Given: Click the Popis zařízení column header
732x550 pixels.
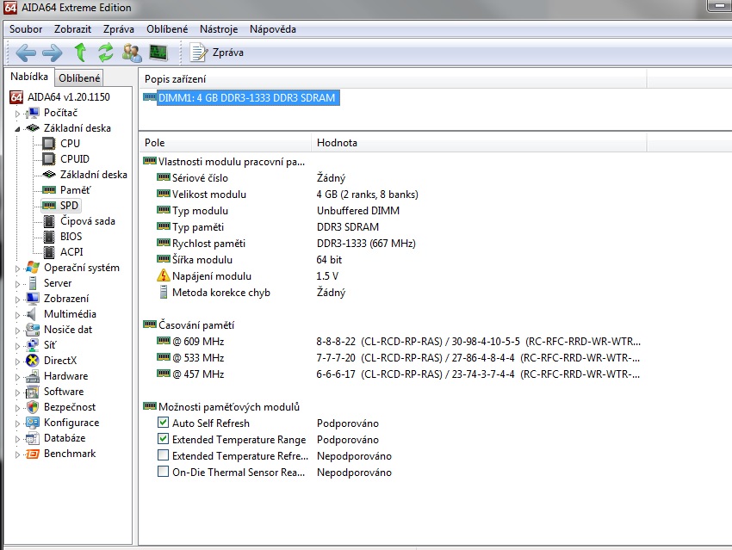Looking at the screenshot, I should 392,79.
